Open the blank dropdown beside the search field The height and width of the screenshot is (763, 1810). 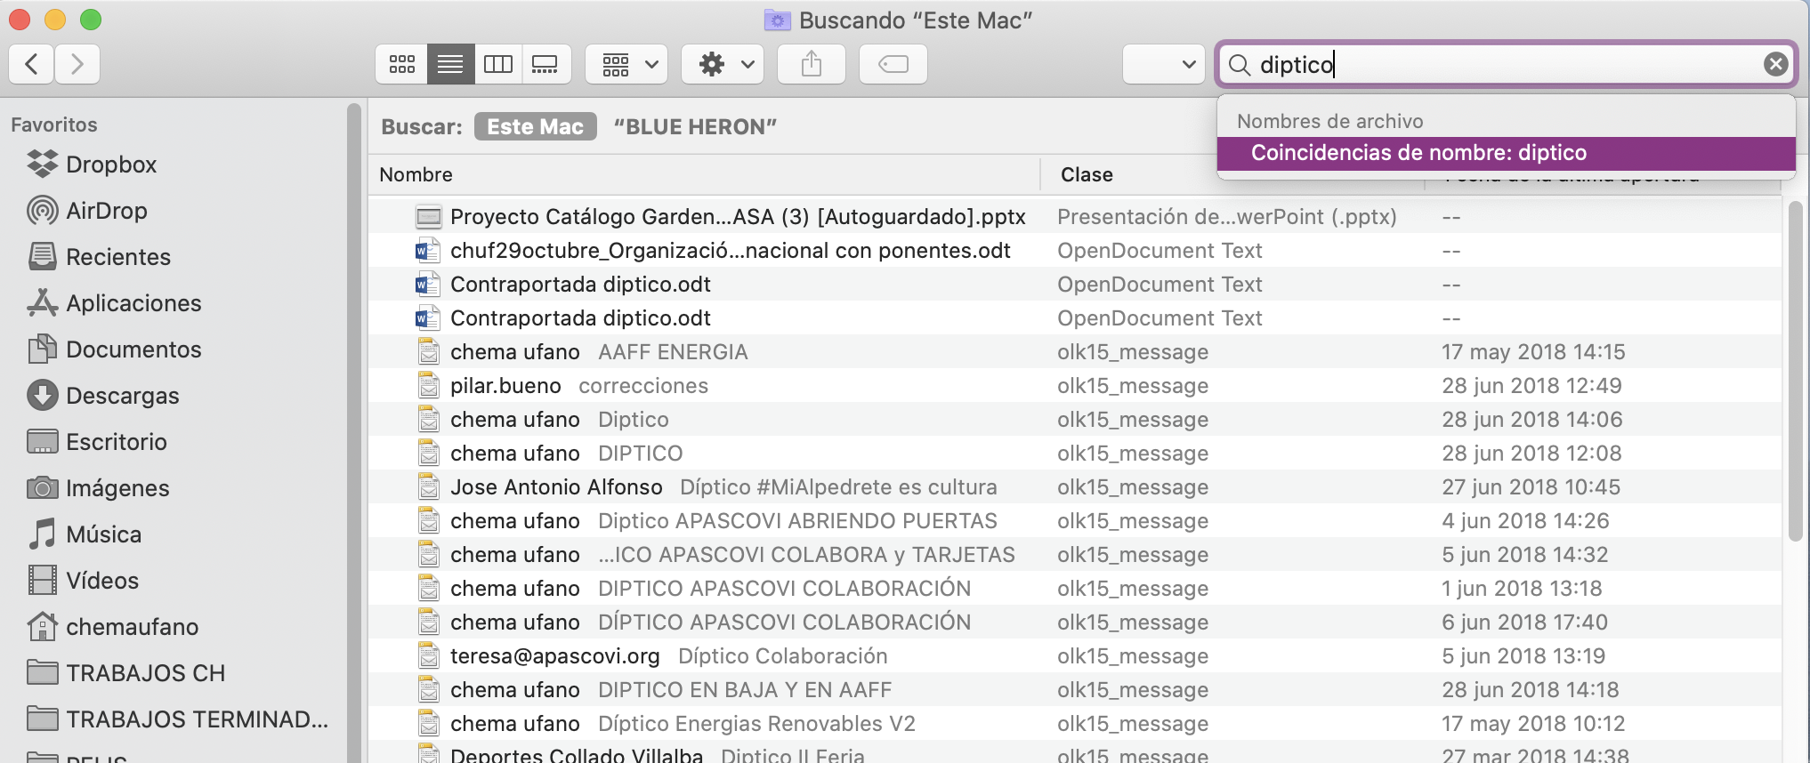point(1164,64)
